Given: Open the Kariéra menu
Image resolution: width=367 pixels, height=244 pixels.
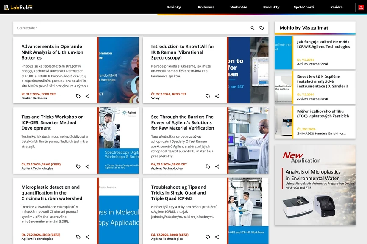Looking at the screenshot, I should click(x=336, y=7).
